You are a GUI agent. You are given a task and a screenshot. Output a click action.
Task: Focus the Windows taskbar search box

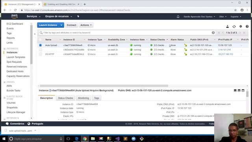coord(36,138)
